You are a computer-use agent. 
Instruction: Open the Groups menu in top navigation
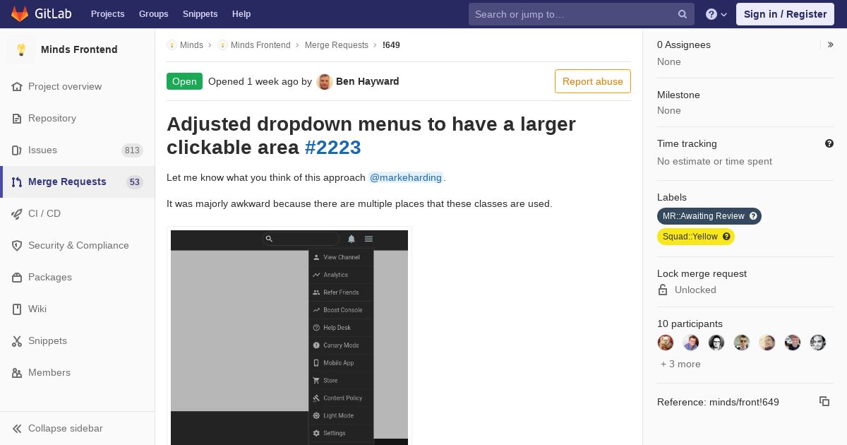154,14
